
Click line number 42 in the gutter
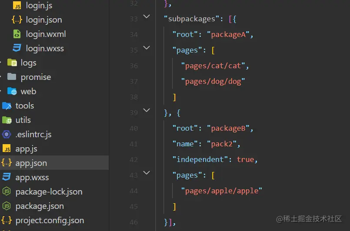(134, 160)
